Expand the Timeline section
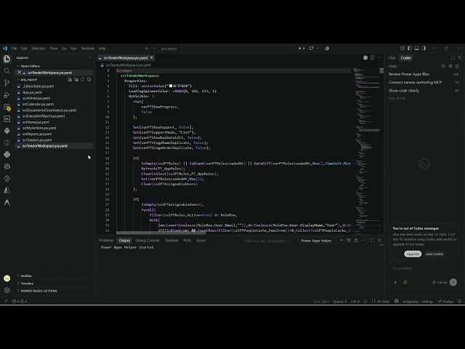The width and height of the screenshot is (465, 349). pos(25,284)
